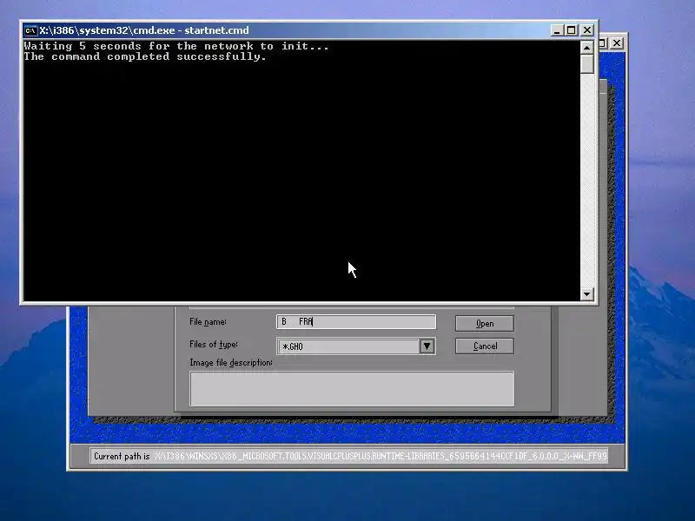Click the console scrollbar up arrow

(587, 48)
